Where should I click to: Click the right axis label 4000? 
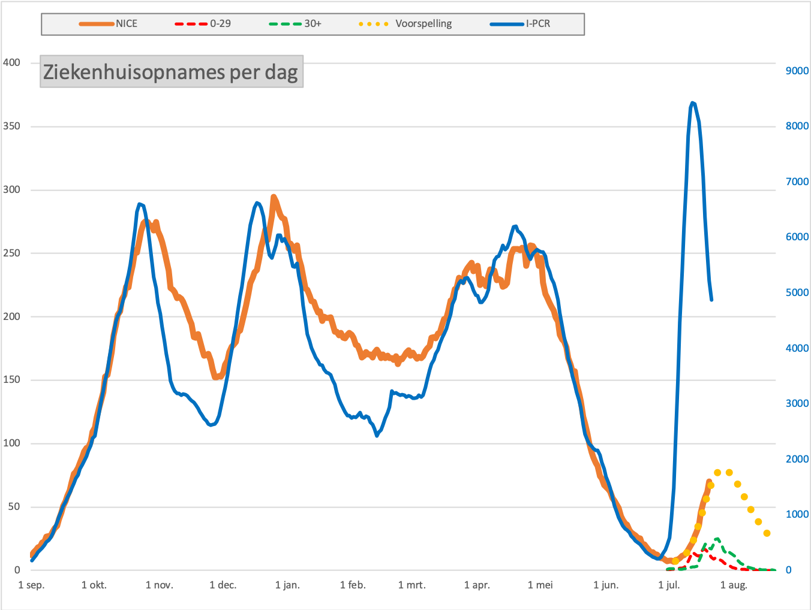point(797,348)
